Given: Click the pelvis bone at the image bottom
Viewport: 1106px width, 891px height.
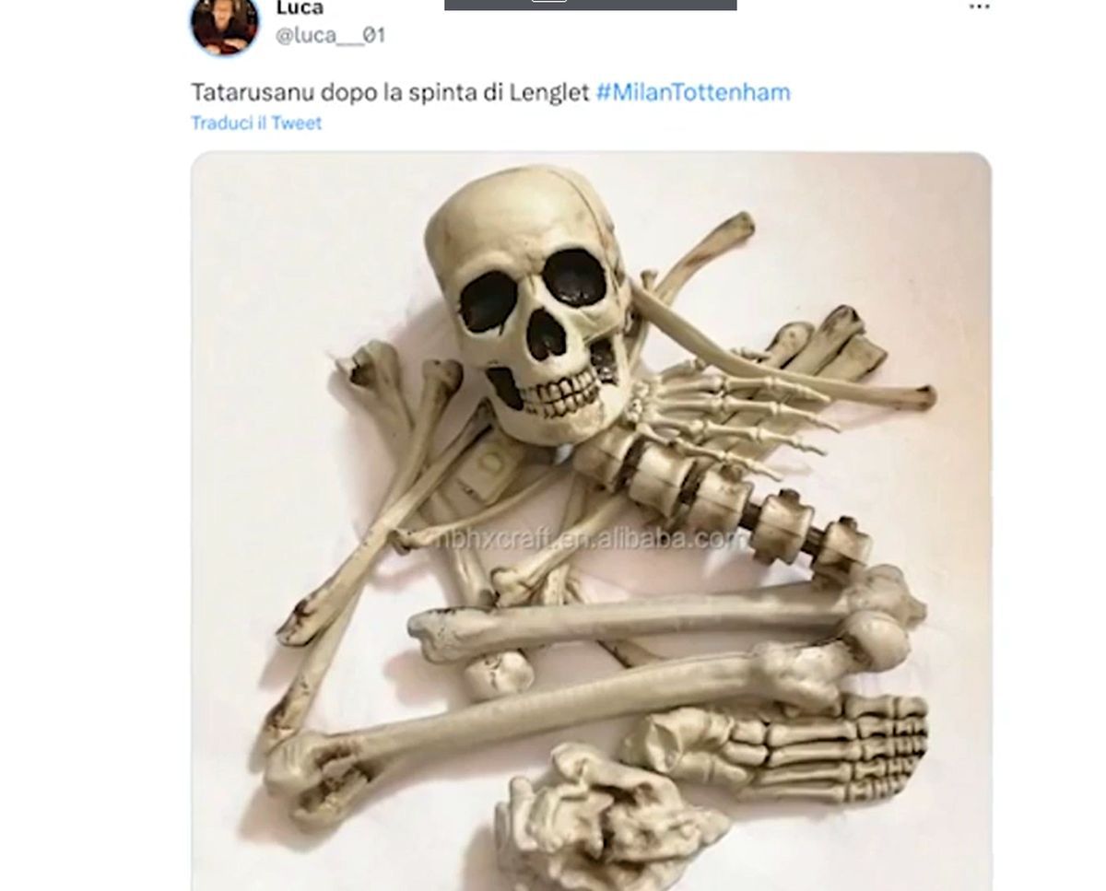Looking at the screenshot, I should coord(608,820).
